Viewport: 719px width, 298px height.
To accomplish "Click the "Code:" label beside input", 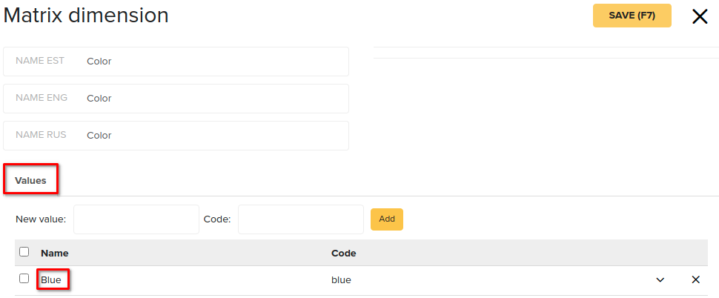I will click(217, 219).
